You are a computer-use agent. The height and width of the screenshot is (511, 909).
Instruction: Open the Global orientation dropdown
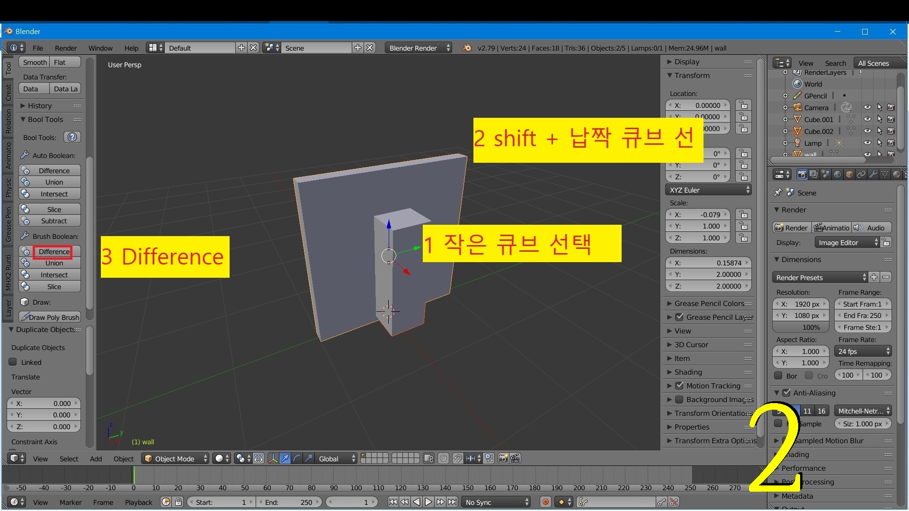pyautogui.click(x=336, y=458)
